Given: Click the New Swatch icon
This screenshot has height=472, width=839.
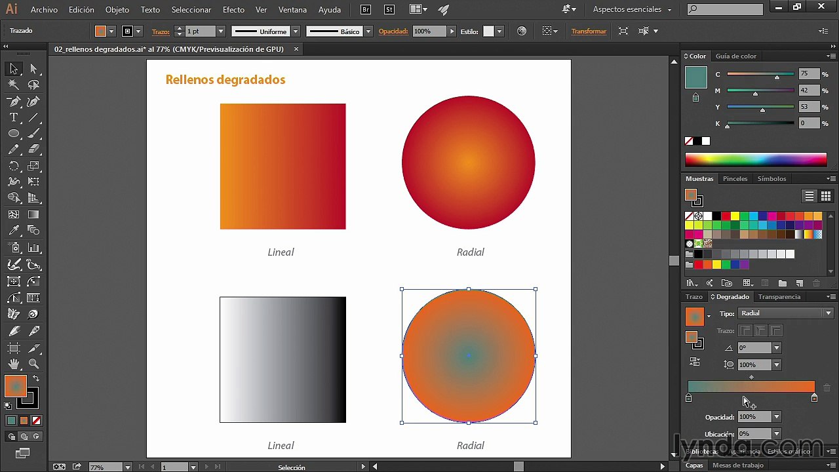Looking at the screenshot, I should [x=799, y=283].
